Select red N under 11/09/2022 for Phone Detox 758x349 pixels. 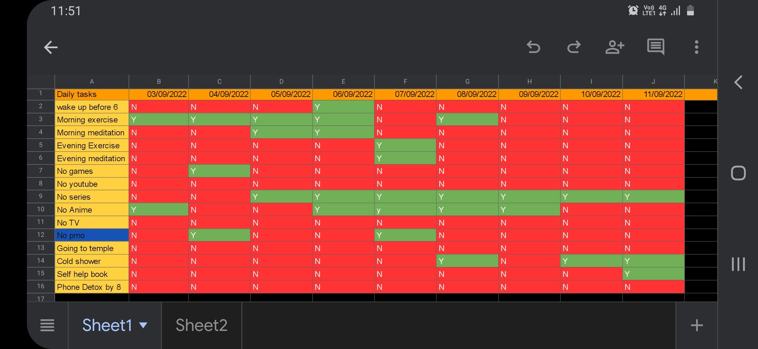coord(653,287)
